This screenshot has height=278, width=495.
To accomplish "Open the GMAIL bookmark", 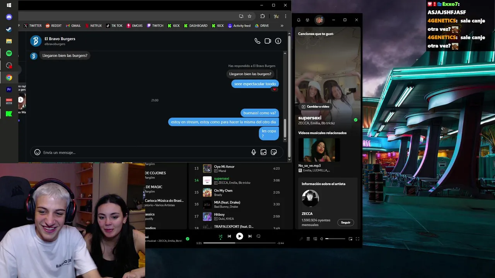I will click(x=73, y=25).
